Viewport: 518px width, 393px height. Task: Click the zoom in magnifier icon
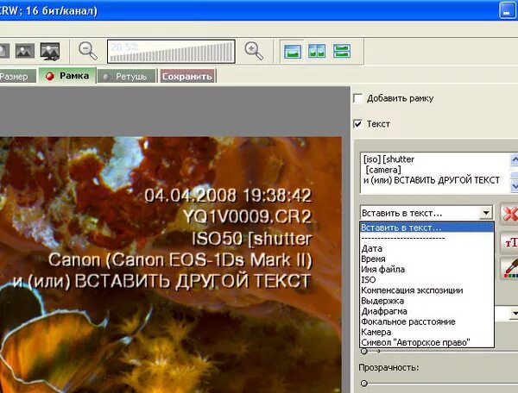tap(254, 51)
